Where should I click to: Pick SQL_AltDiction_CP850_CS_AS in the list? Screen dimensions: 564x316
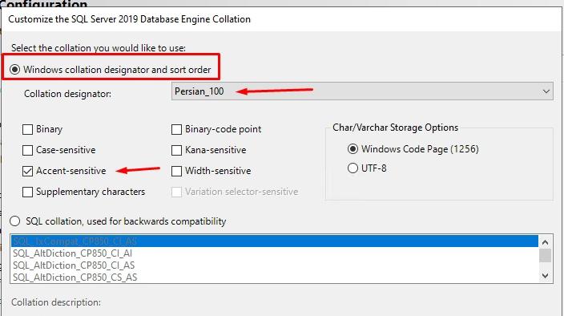click(x=275, y=278)
